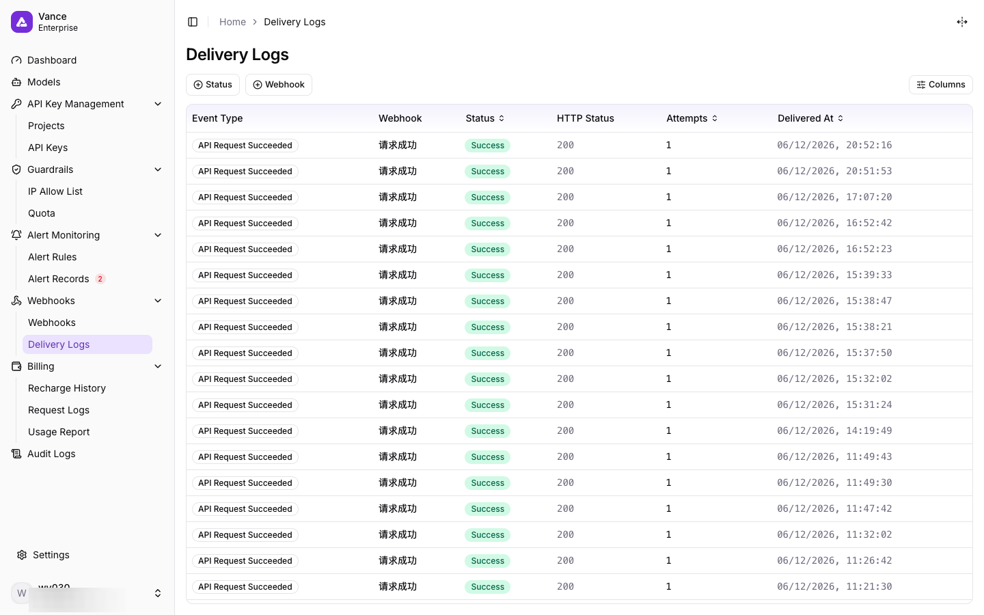Click event tag in the 11:49:30 row
The width and height of the screenshot is (984, 615).
coord(245,483)
